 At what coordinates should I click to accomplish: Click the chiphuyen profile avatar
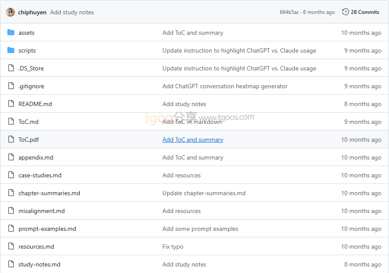[10, 12]
